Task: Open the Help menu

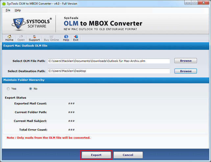Action: [18, 10]
